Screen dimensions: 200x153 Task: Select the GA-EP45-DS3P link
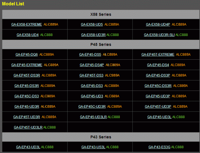pyautogui.click(x=158, y=75)
